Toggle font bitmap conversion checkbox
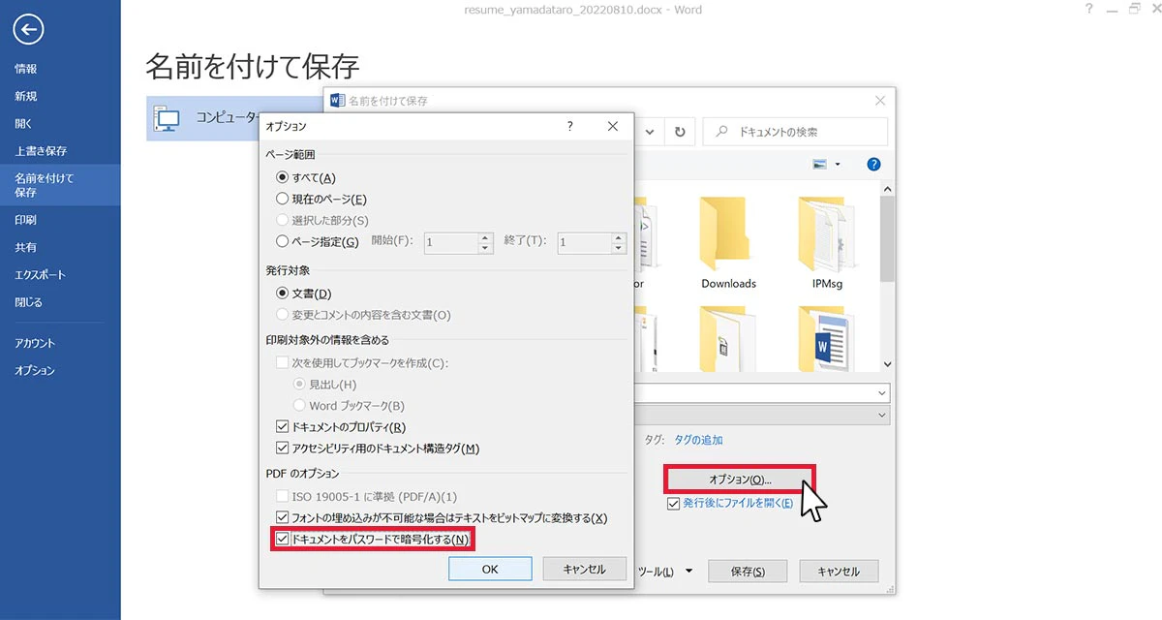Image resolution: width=1162 pixels, height=620 pixels. pos(442,517)
